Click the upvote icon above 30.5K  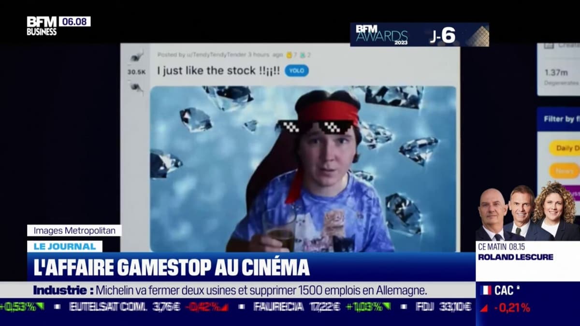click(136, 57)
